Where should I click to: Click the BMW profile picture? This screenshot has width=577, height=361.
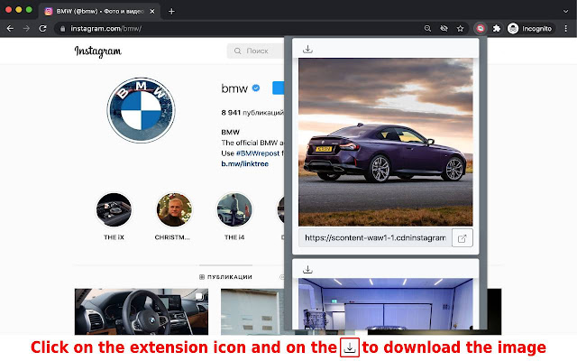click(141, 110)
